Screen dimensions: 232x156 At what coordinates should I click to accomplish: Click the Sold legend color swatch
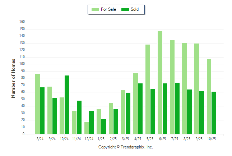(125, 9)
